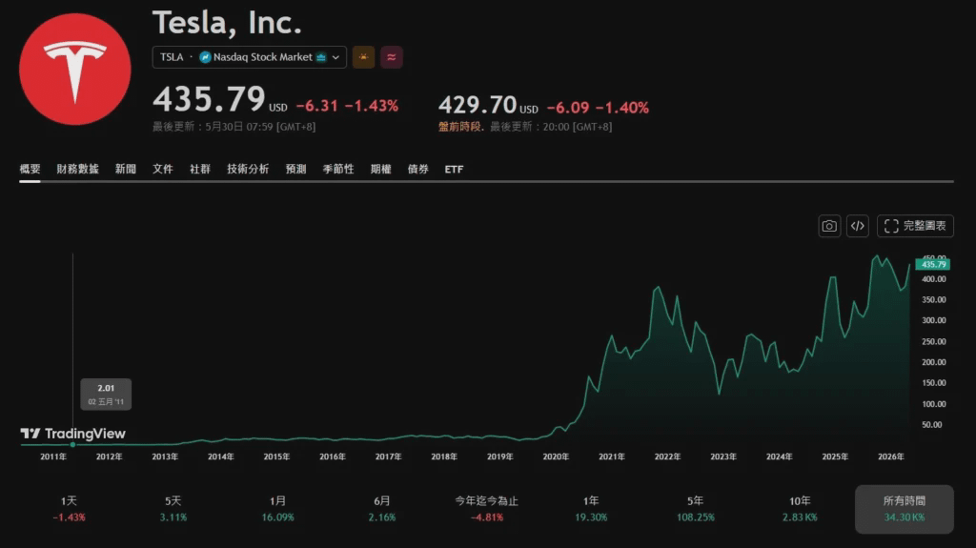Click the pink approximate-equal icon
Screen dimensions: 976x548
pos(392,57)
